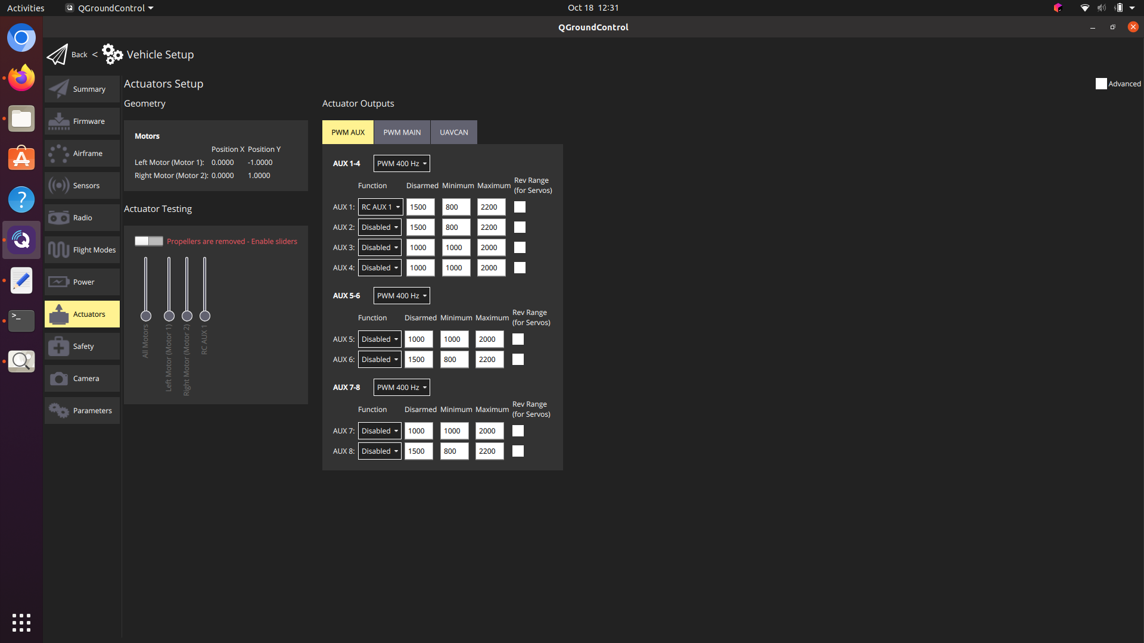Image resolution: width=1144 pixels, height=643 pixels.
Task: Open the AUX 5 function dropdown
Action: (x=380, y=339)
